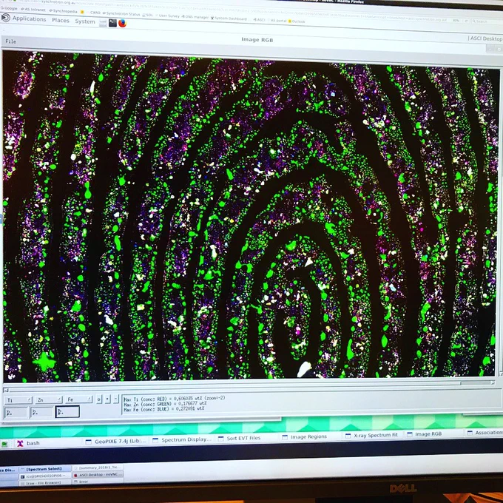This screenshot has width=503, height=503.
Task: Click the red channel scale input field
Action: (16, 413)
